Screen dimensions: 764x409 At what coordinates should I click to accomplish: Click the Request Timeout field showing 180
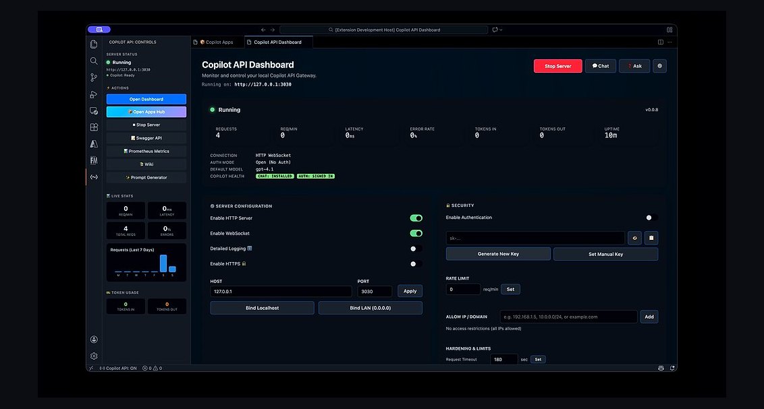click(x=503, y=359)
